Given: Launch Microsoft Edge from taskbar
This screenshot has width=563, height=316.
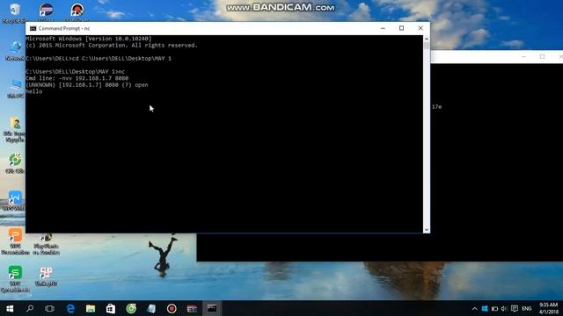Looking at the screenshot, I should [70, 308].
